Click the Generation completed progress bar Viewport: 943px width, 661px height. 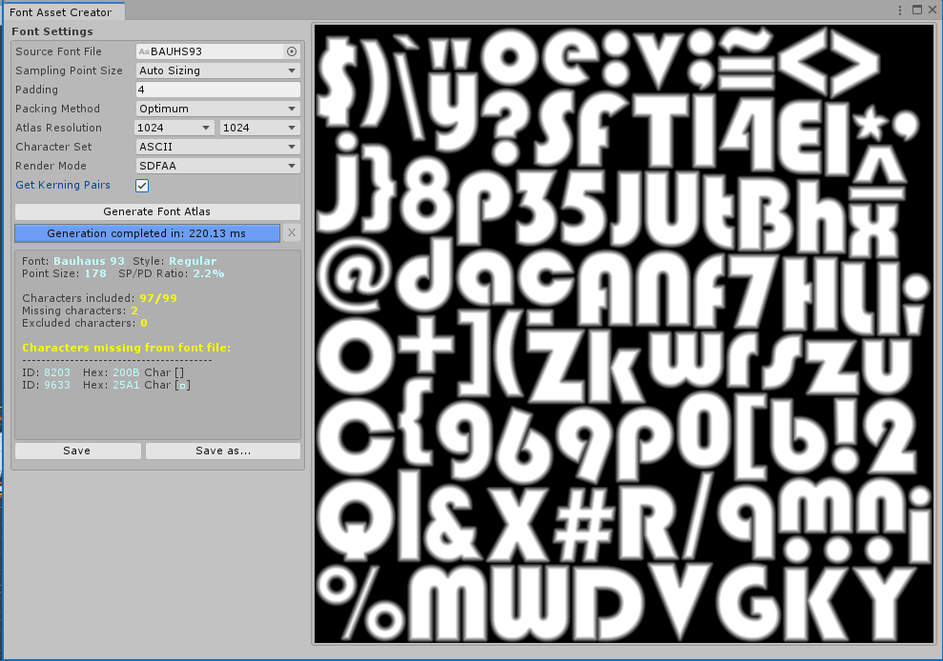click(147, 232)
